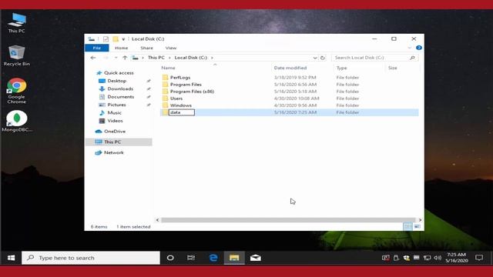Click the horizontal scrollbar in file list
493x277 pixels.
point(288,220)
